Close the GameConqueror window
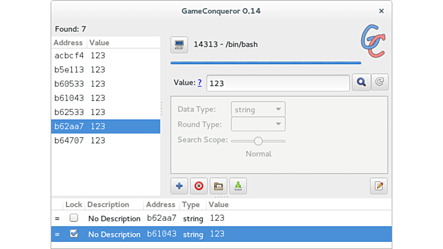 381,11
